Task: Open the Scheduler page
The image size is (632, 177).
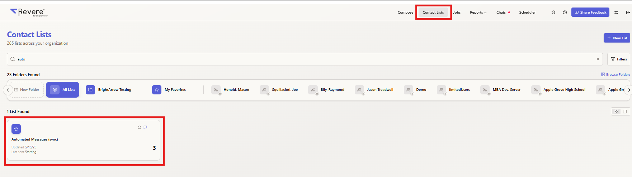Action: pyautogui.click(x=527, y=13)
